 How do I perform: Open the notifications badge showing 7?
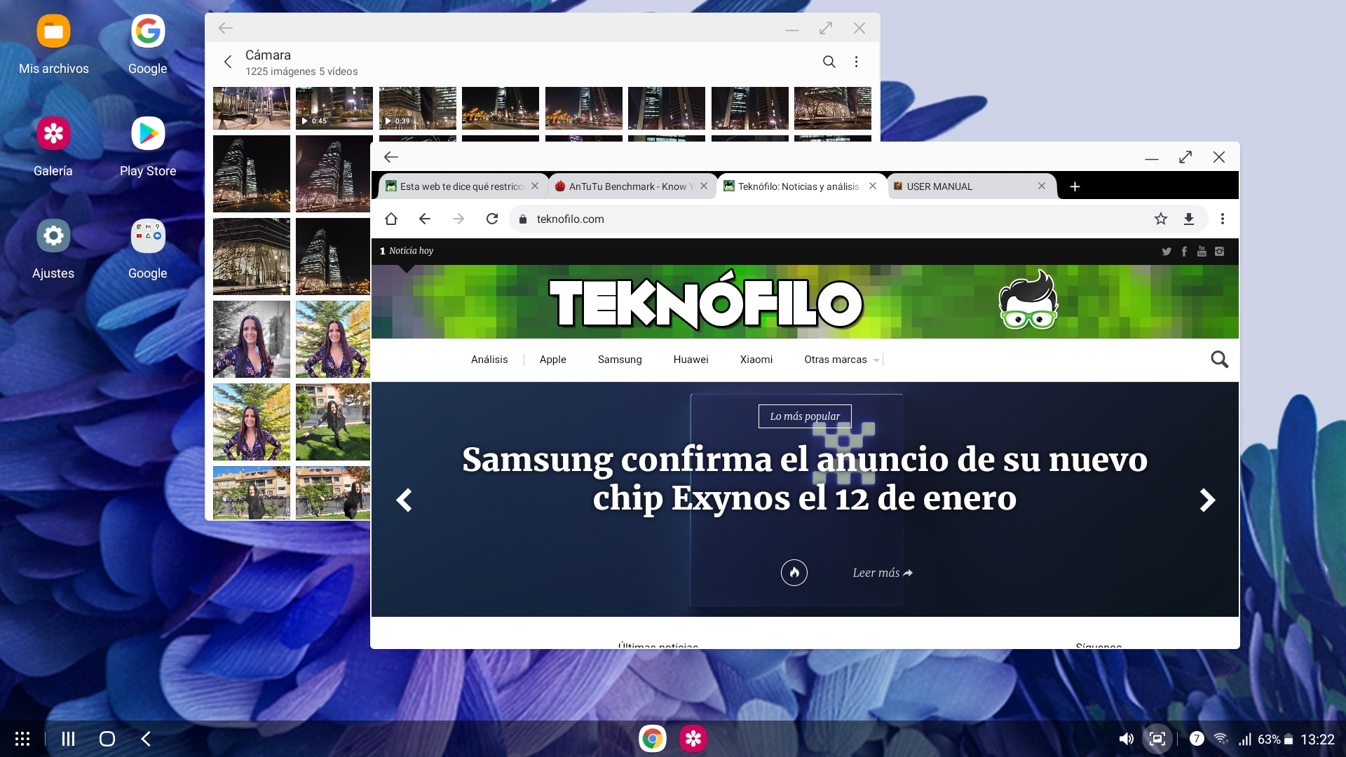pos(1197,739)
